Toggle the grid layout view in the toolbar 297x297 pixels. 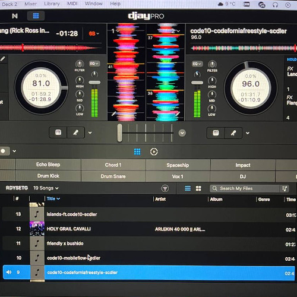pos(36,16)
